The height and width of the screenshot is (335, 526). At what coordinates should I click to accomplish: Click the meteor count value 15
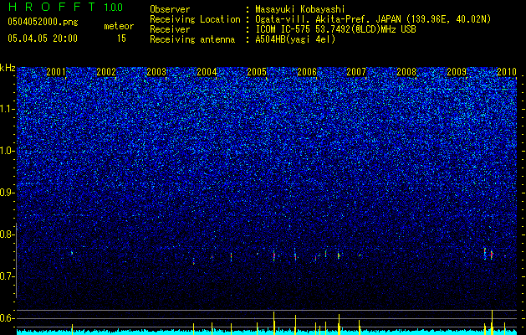pyautogui.click(x=121, y=39)
